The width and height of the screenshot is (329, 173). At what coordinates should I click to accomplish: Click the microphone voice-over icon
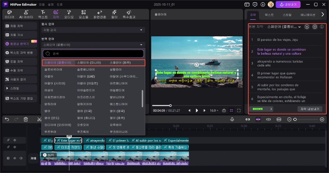(232, 119)
